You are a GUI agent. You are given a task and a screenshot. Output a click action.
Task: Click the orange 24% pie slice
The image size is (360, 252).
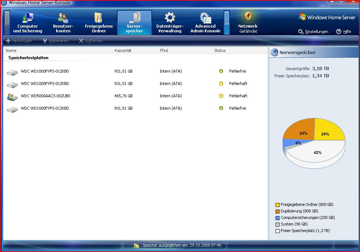click(x=299, y=130)
